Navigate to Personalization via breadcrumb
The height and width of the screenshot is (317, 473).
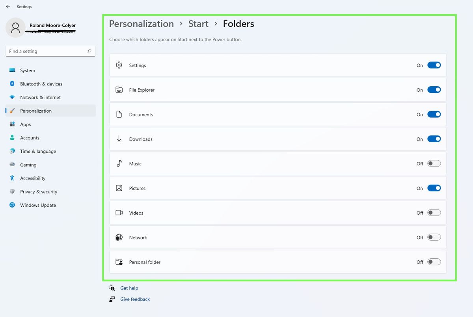[x=141, y=24]
